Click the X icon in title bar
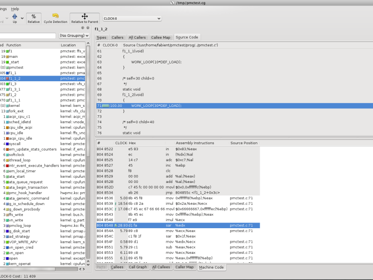Viewport: 373px width, 280px height. 172,3
